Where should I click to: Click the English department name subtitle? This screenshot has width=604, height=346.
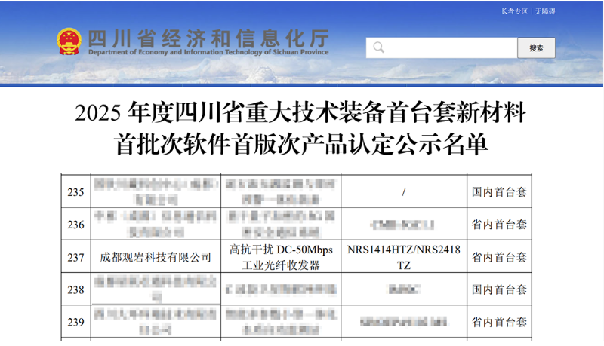[208, 52]
